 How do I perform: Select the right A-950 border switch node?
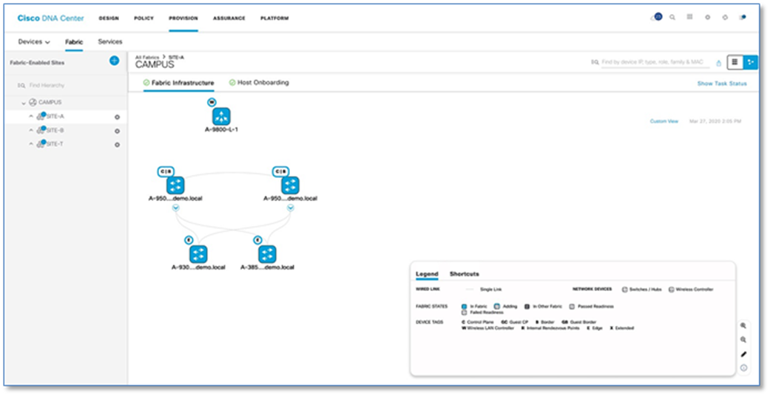290,185
